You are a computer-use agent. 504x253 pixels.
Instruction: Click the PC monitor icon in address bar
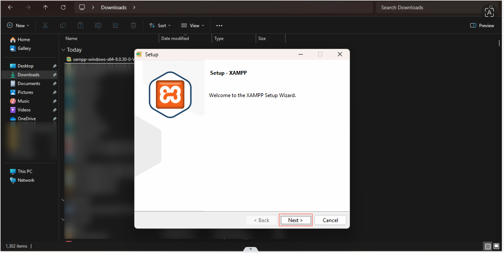82,7
